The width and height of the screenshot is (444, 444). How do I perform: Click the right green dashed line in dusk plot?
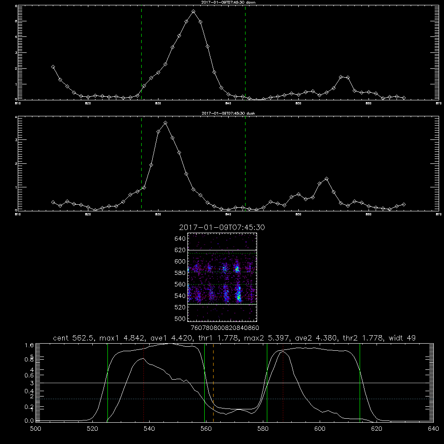245,163
